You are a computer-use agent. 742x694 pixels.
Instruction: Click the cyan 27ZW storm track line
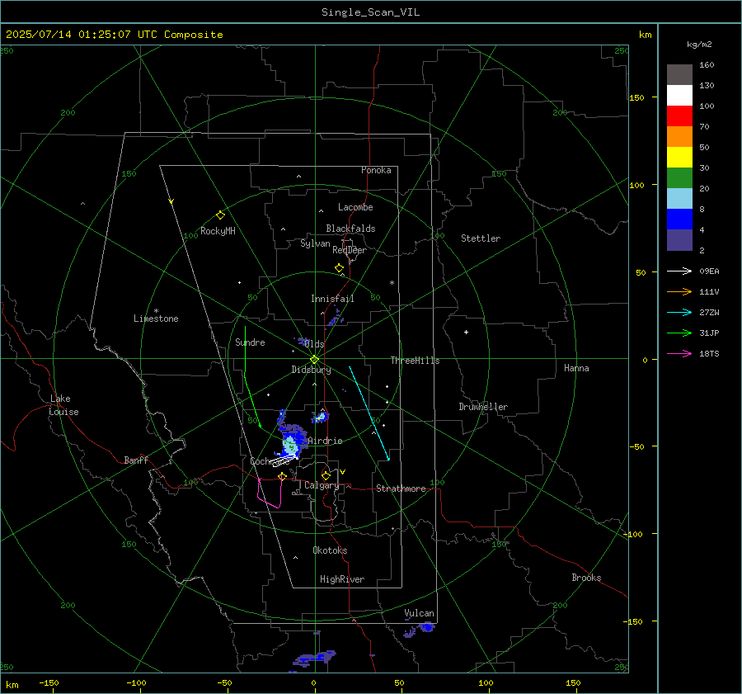[x=369, y=413]
